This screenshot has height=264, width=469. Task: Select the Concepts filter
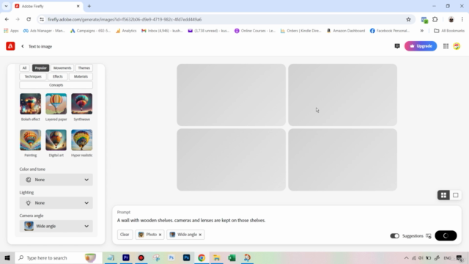tap(56, 85)
